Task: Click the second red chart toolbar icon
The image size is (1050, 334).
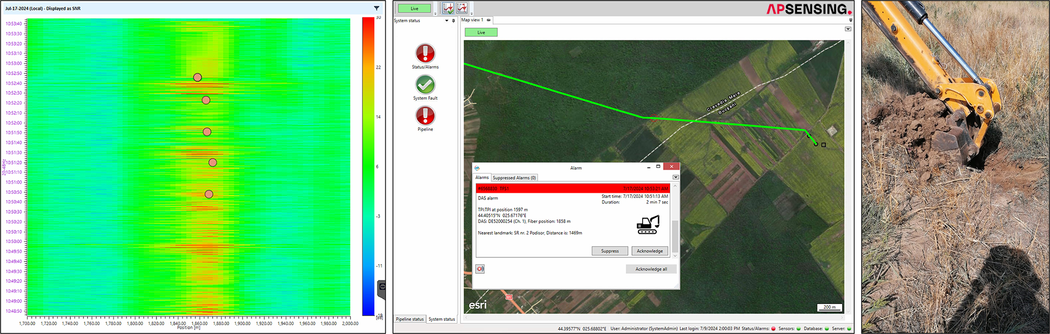Action: (x=462, y=8)
